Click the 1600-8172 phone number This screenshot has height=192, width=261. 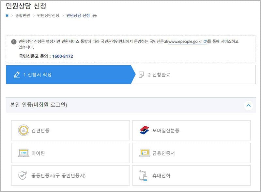pos(62,56)
